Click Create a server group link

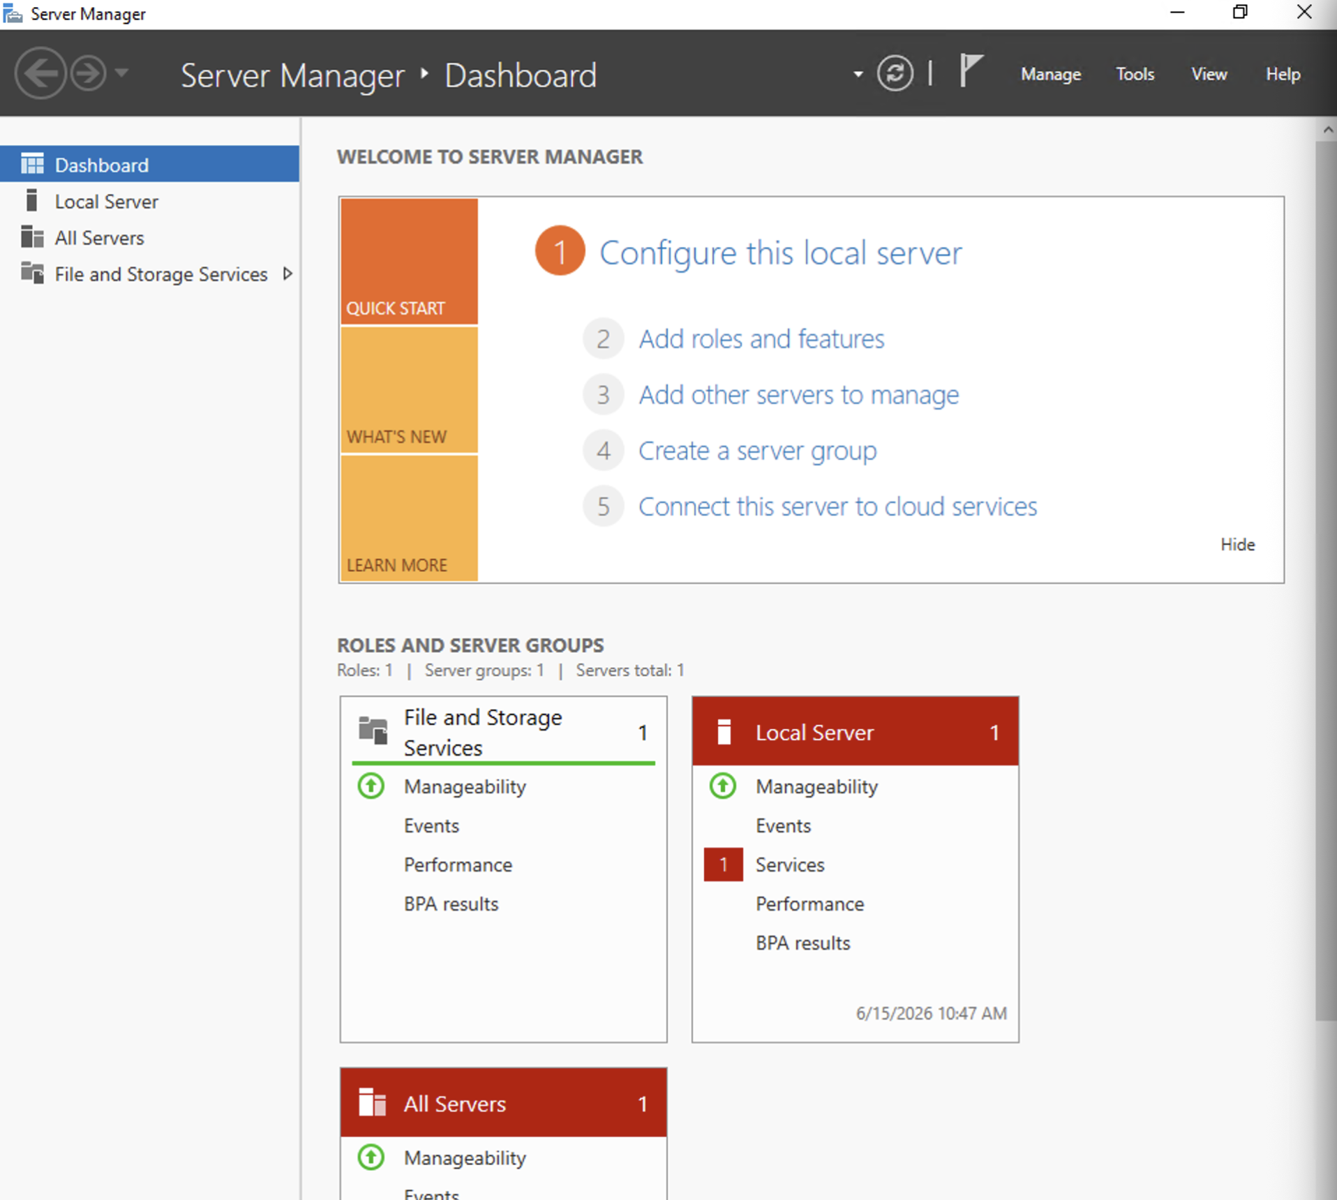coord(757,451)
